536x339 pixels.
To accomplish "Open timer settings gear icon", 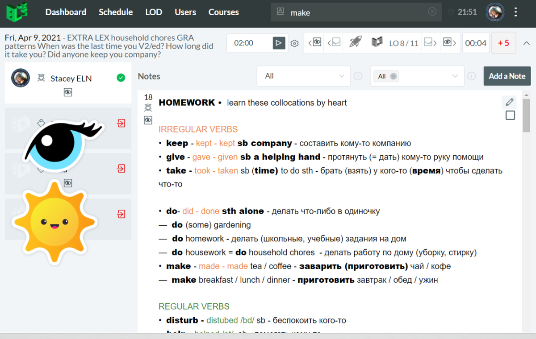I will (294, 43).
